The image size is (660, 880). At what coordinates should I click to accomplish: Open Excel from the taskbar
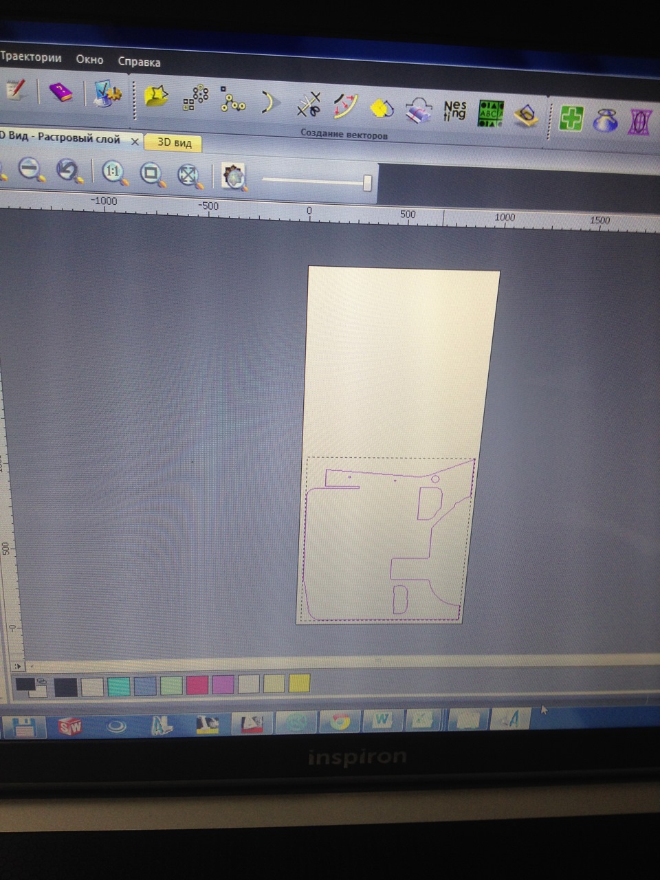424,720
